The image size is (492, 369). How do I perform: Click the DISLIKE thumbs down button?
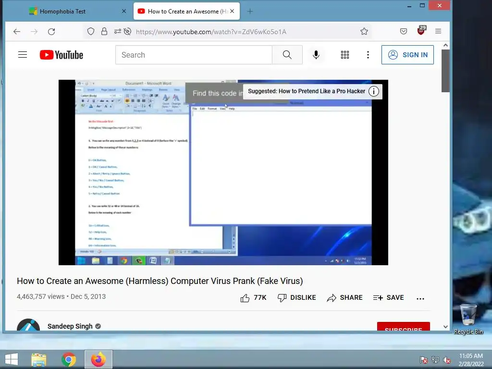point(297,298)
